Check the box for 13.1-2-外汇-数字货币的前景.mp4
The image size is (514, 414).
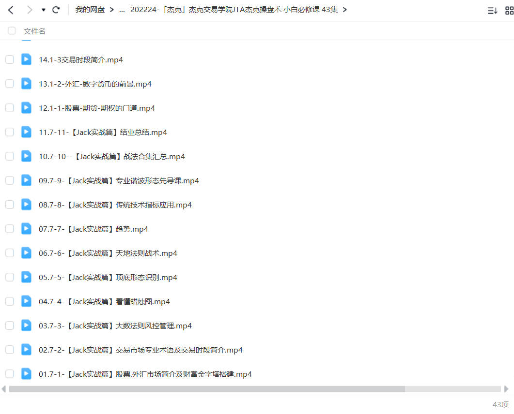pyautogui.click(x=10, y=84)
